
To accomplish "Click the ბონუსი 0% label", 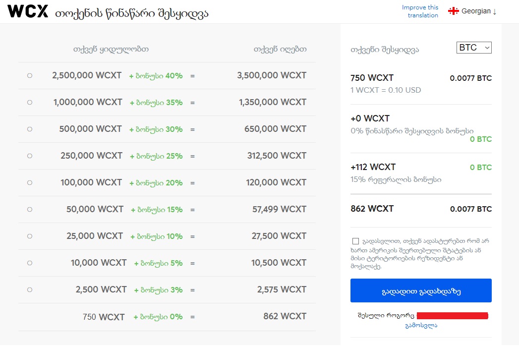I will pyautogui.click(x=158, y=317).
